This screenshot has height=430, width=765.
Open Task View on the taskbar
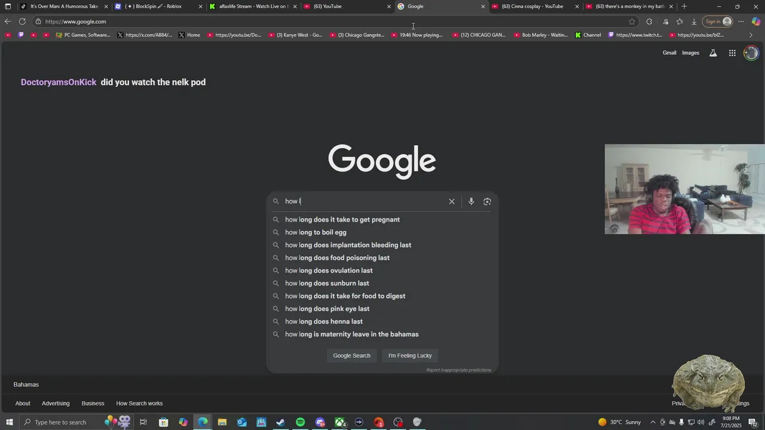click(x=143, y=422)
